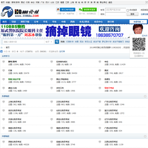The image size is (148, 148).
Task: Collapse the 中部地区 section
Action: (x=145, y=136)
